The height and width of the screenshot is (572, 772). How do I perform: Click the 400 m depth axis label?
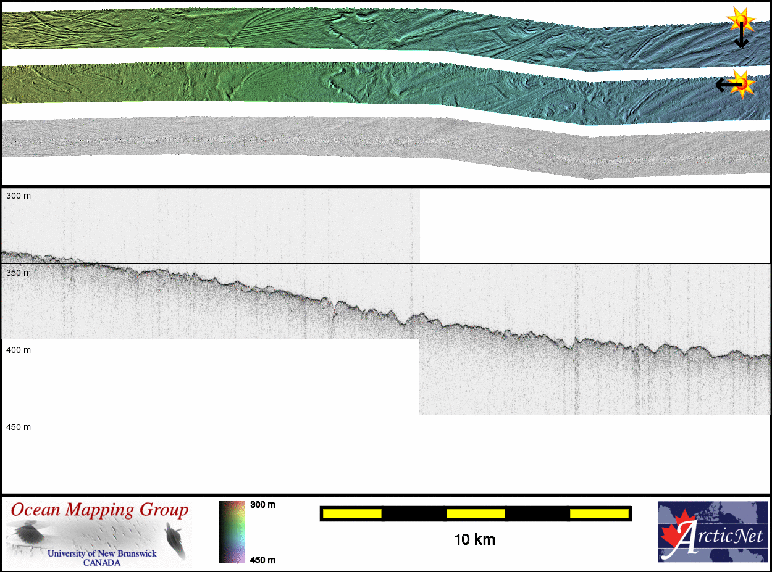[x=19, y=350]
